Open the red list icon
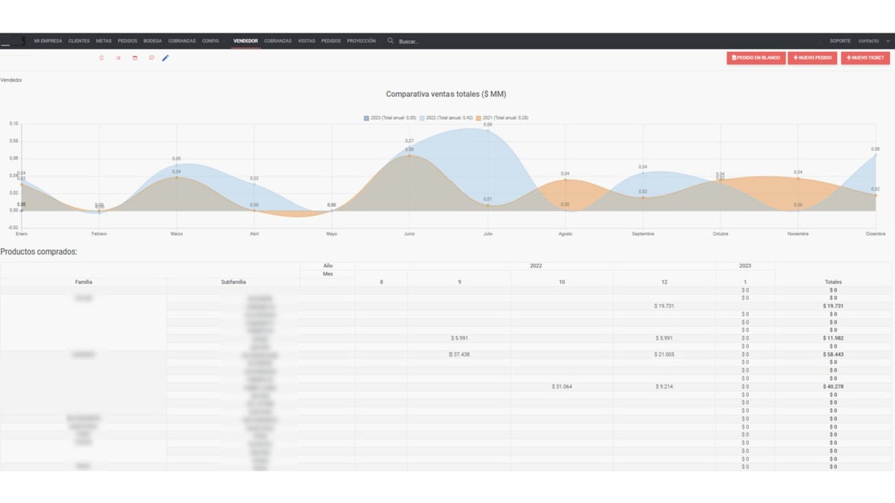895x503 pixels. point(118,58)
